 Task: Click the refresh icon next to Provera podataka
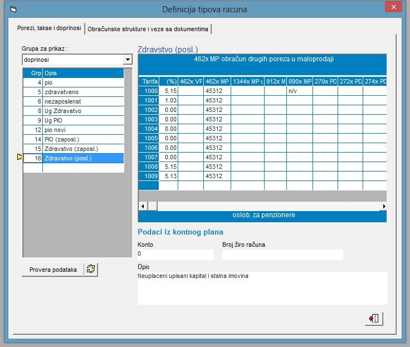pyautogui.click(x=91, y=269)
